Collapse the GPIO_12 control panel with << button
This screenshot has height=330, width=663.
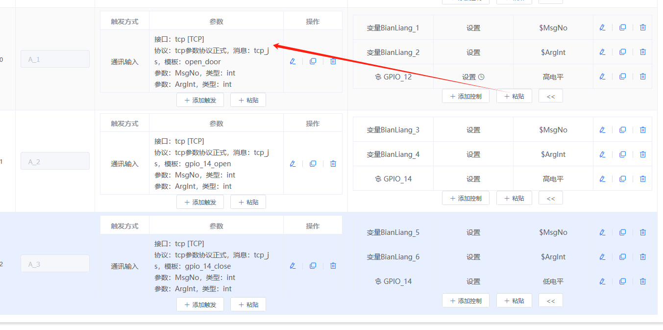click(x=550, y=96)
